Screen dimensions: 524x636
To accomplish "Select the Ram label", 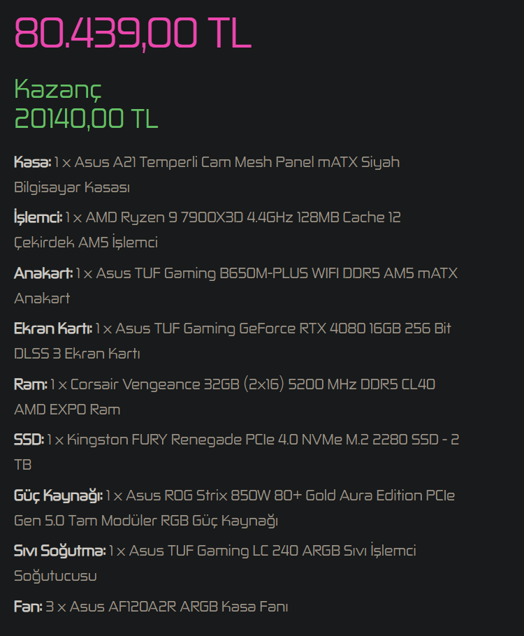I will point(31,384).
